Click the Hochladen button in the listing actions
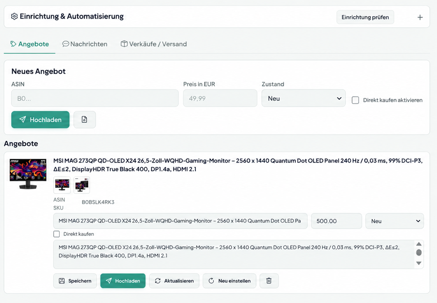The image size is (437, 303). coord(123,281)
